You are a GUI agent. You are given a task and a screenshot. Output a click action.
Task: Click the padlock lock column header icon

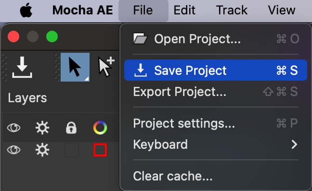coord(71,128)
